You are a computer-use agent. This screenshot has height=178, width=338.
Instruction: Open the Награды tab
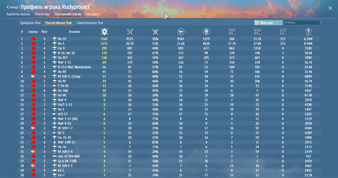pos(92,15)
